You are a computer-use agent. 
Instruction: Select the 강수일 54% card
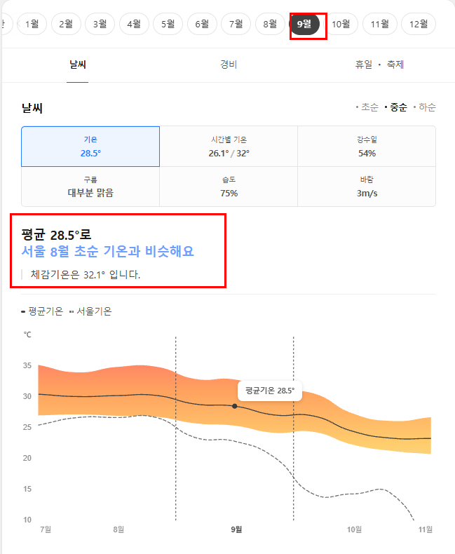(367, 147)
